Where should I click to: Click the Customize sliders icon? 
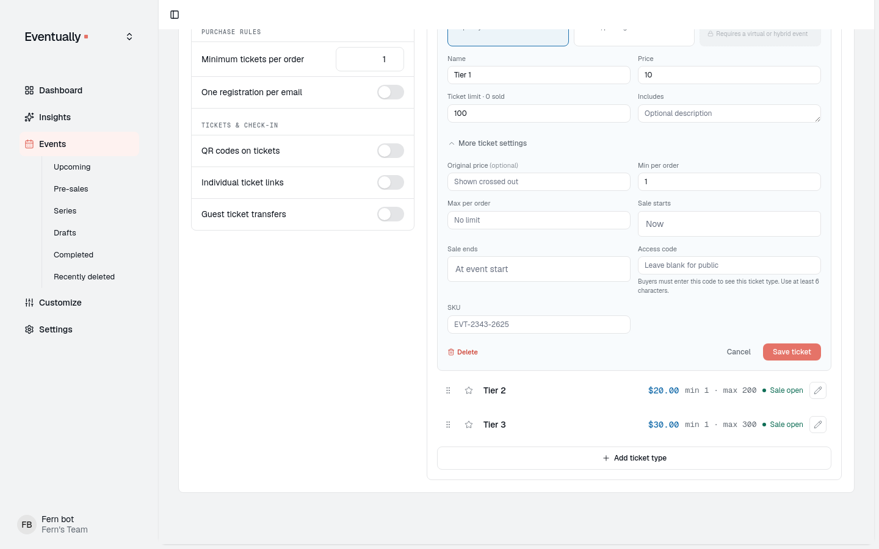pyautogui.click(x=29, y=303)
